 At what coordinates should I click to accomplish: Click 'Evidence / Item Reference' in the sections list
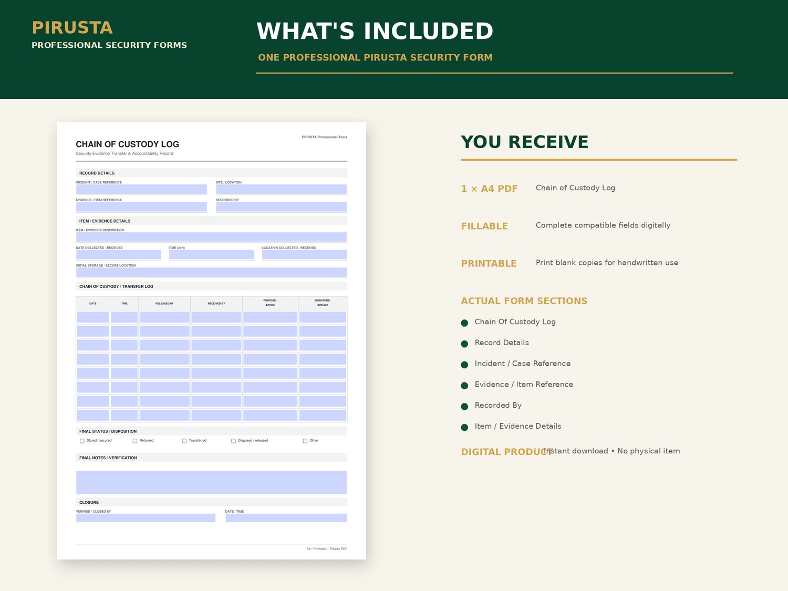(x=524, y=385)
